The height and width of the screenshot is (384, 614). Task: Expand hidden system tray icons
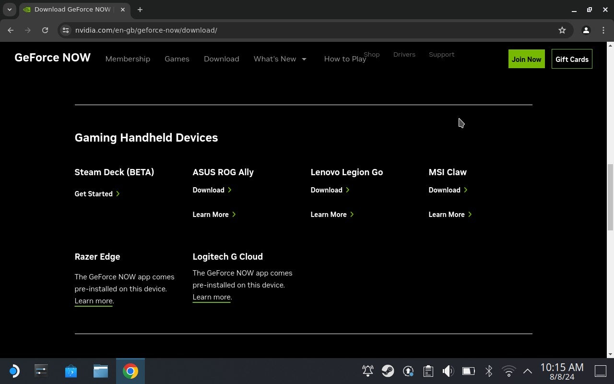coord(527,371)
